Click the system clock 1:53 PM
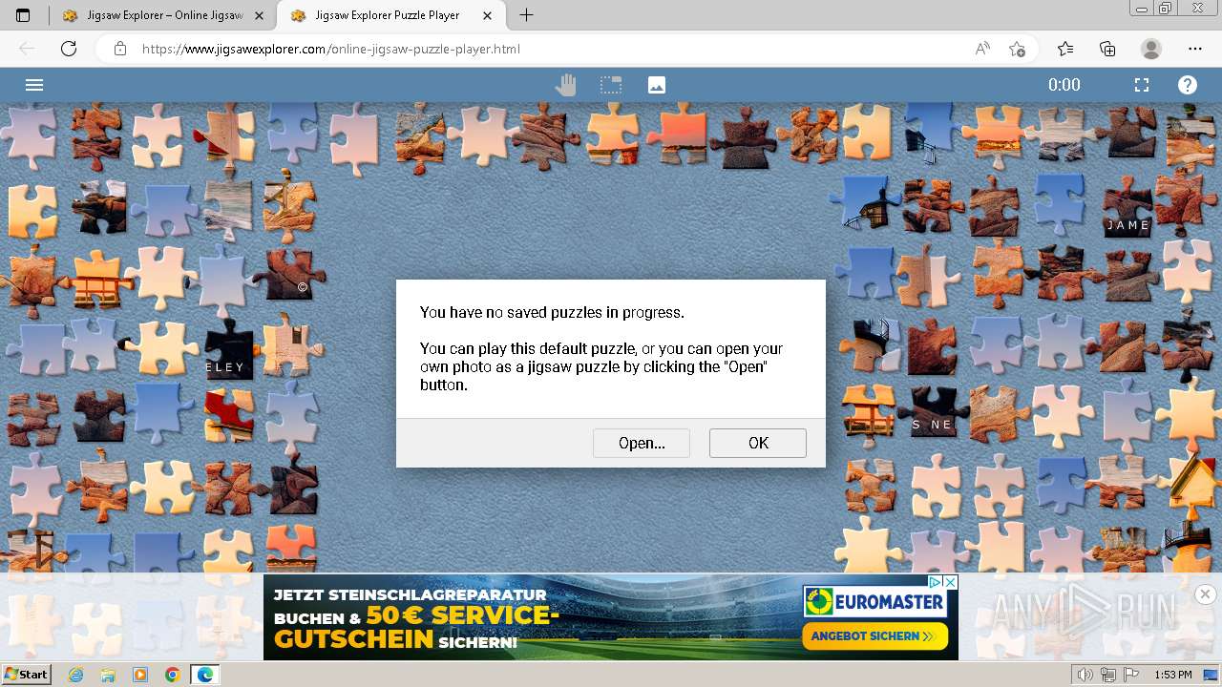The width and height of the screenshot is (1222, 687). pos(1173,675)
